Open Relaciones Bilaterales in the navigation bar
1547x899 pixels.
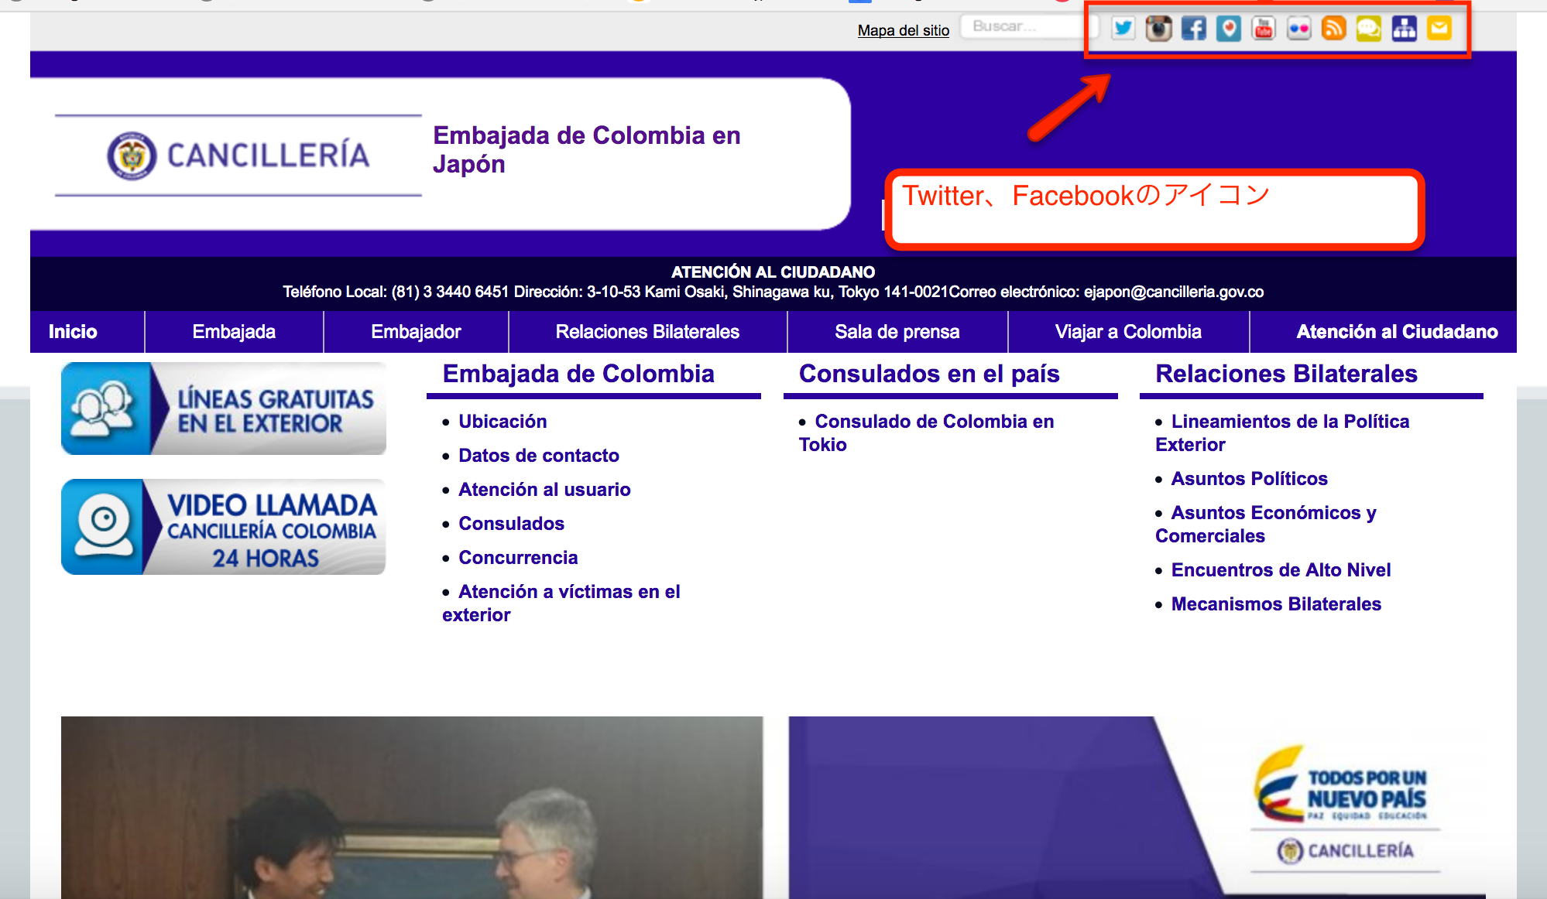[x=647, y=332]
